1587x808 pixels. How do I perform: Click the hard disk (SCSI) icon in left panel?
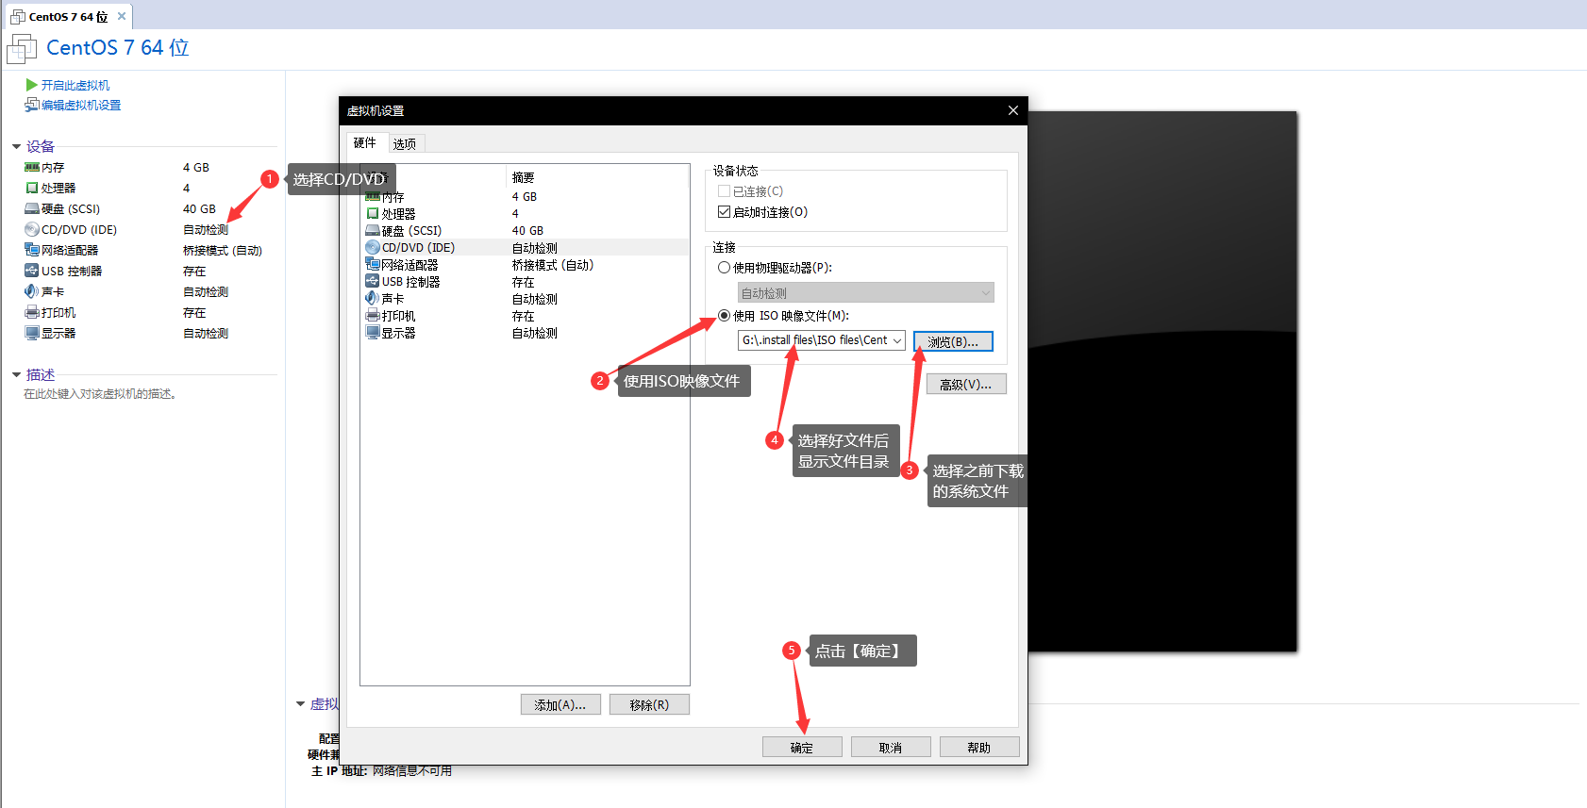coord(32,208)
